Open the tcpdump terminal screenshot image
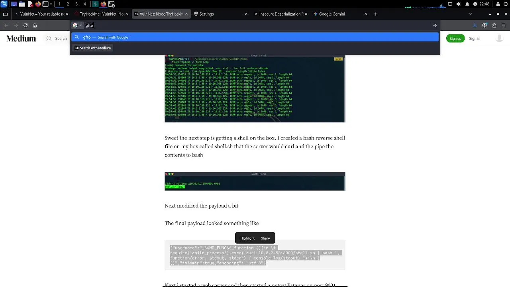Viewport: 510px width, 287px height. click(255, 88)
